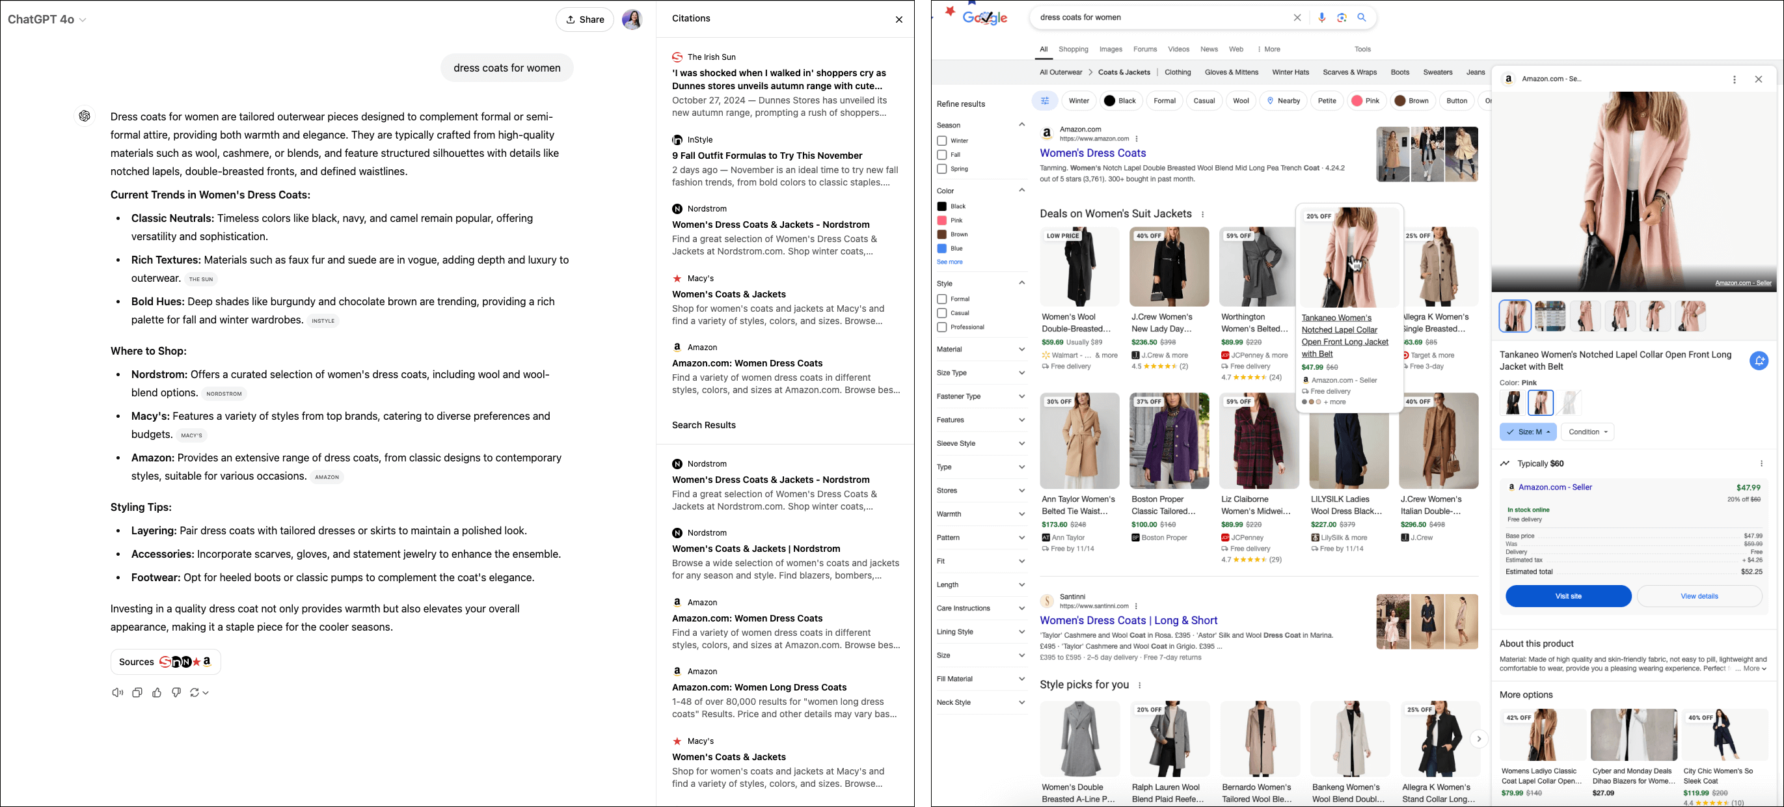Click See more colors link
The width and height of the screenshot is (1784, 807).
click(949, 262)
